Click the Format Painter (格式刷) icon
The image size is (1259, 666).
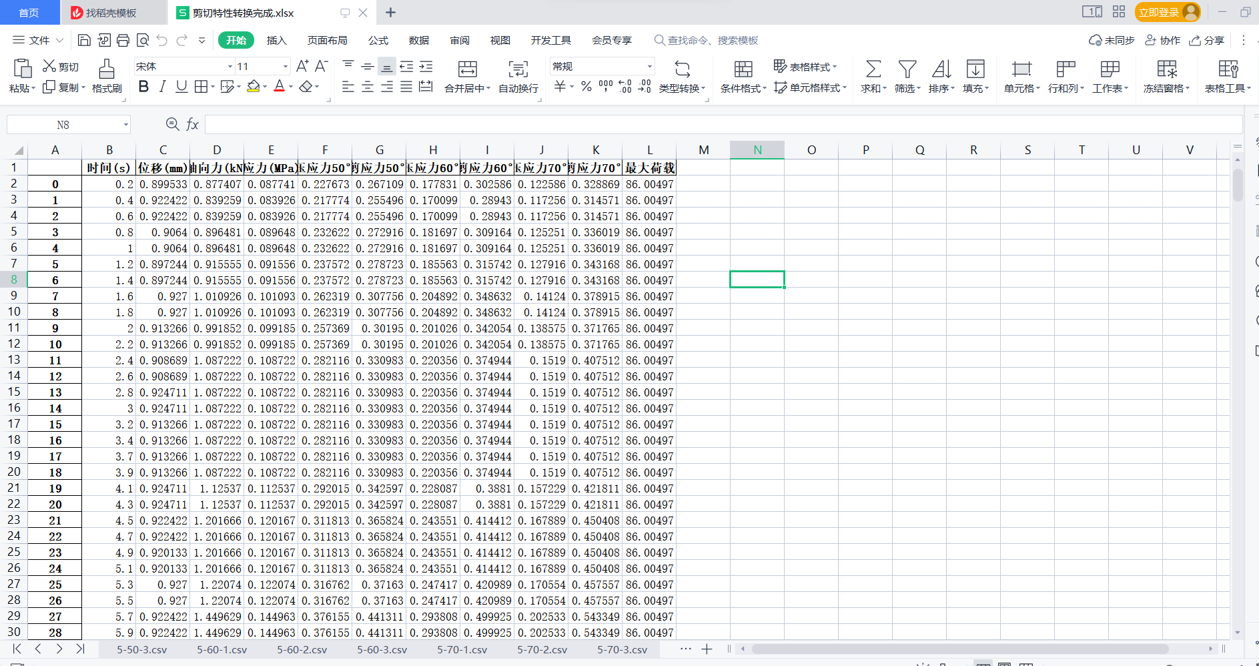point(107,69)
